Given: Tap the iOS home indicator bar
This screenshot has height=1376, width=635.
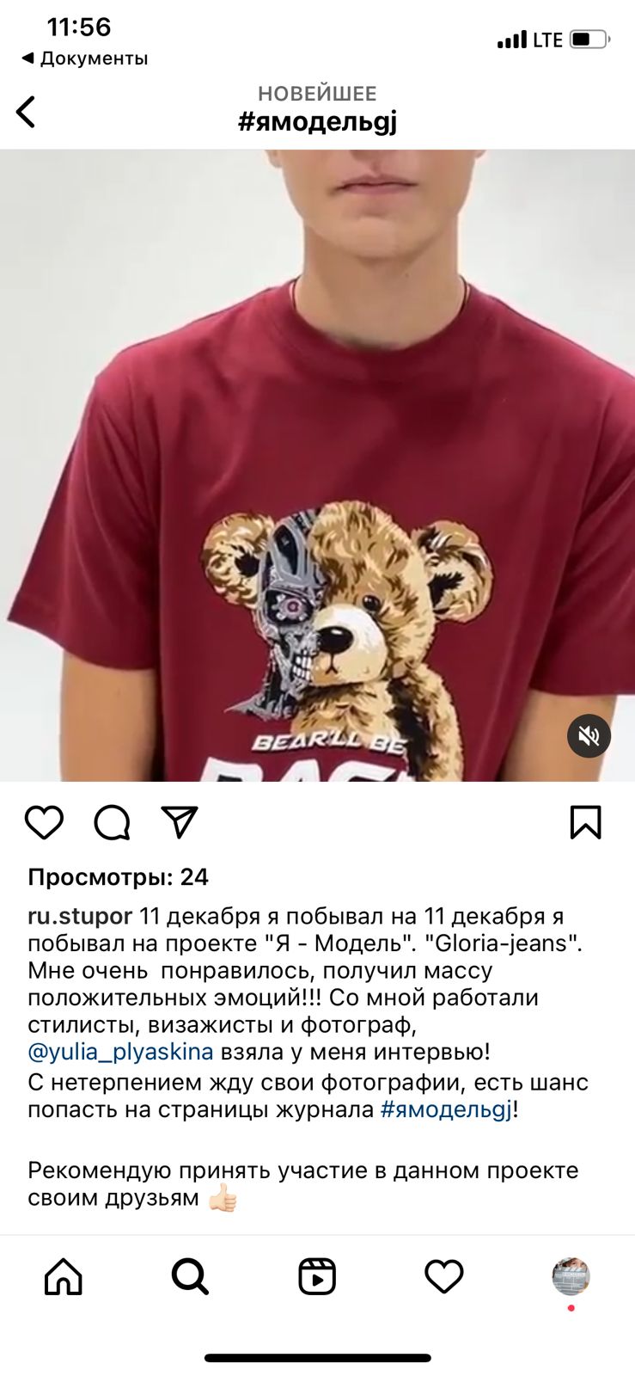Looking at the screenshot, I should point(317,1358).
